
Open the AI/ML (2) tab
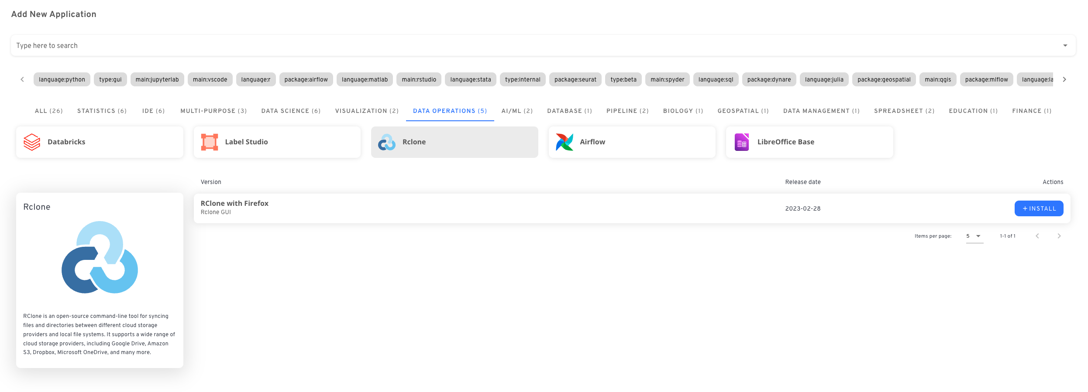(x=517, y=111)
